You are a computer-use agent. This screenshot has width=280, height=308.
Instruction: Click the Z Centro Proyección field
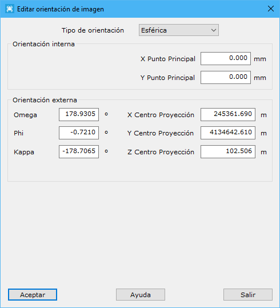(228, 151)
